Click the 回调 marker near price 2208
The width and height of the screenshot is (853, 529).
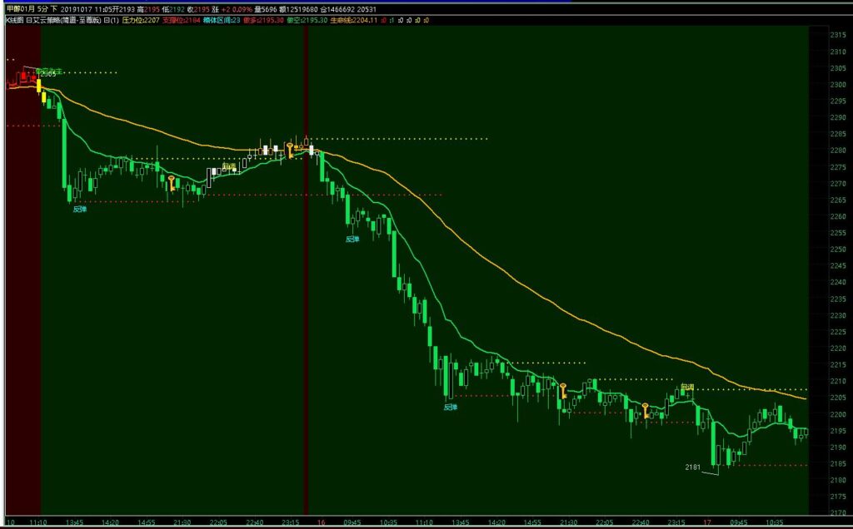click(x=687, y=387)
